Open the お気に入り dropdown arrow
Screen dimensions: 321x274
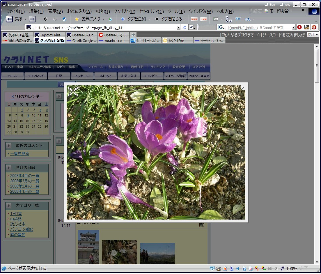coord(103,19)
